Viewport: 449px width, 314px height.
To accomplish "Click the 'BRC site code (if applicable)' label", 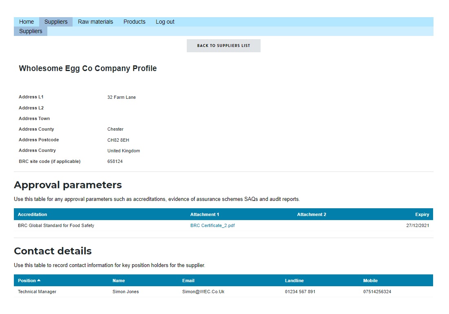I will tap(49, 161).
